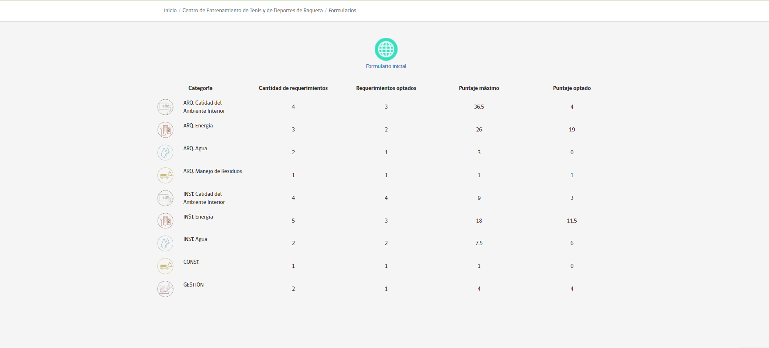Select the ARQ. Energía label
This screenshot has height=348, width=769.
click(x=198, y=125)
